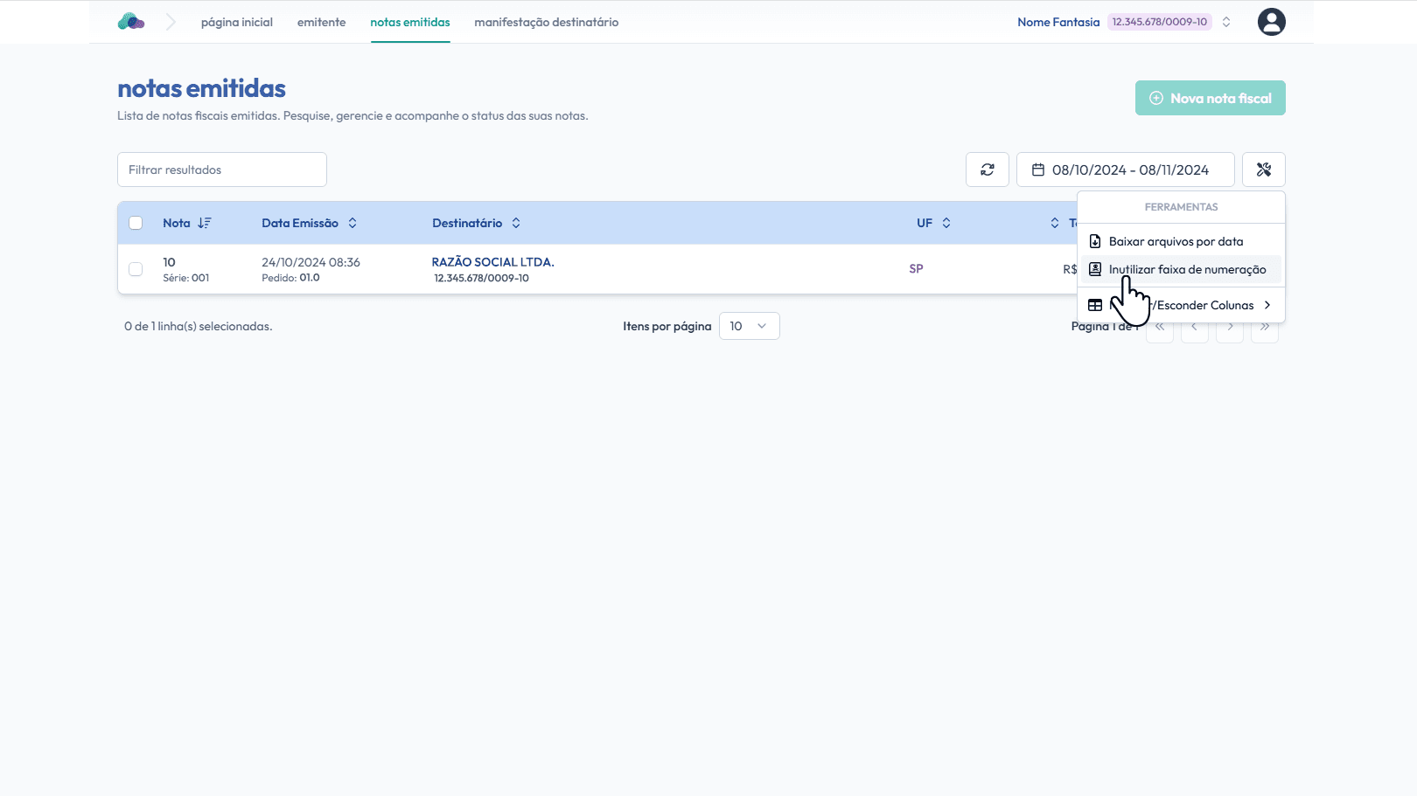The width and height of the screenshot is (1417, 796).
Task: Select Baixar arquivos por data
Action: (1176, 241)
